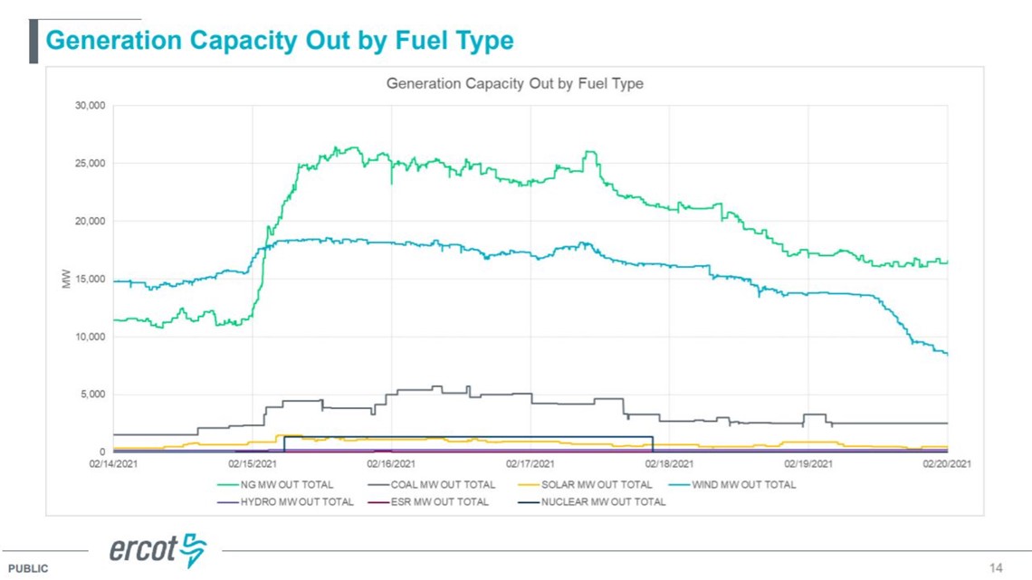Click the 02/16/2021 x-axis date label

point(391,463)
